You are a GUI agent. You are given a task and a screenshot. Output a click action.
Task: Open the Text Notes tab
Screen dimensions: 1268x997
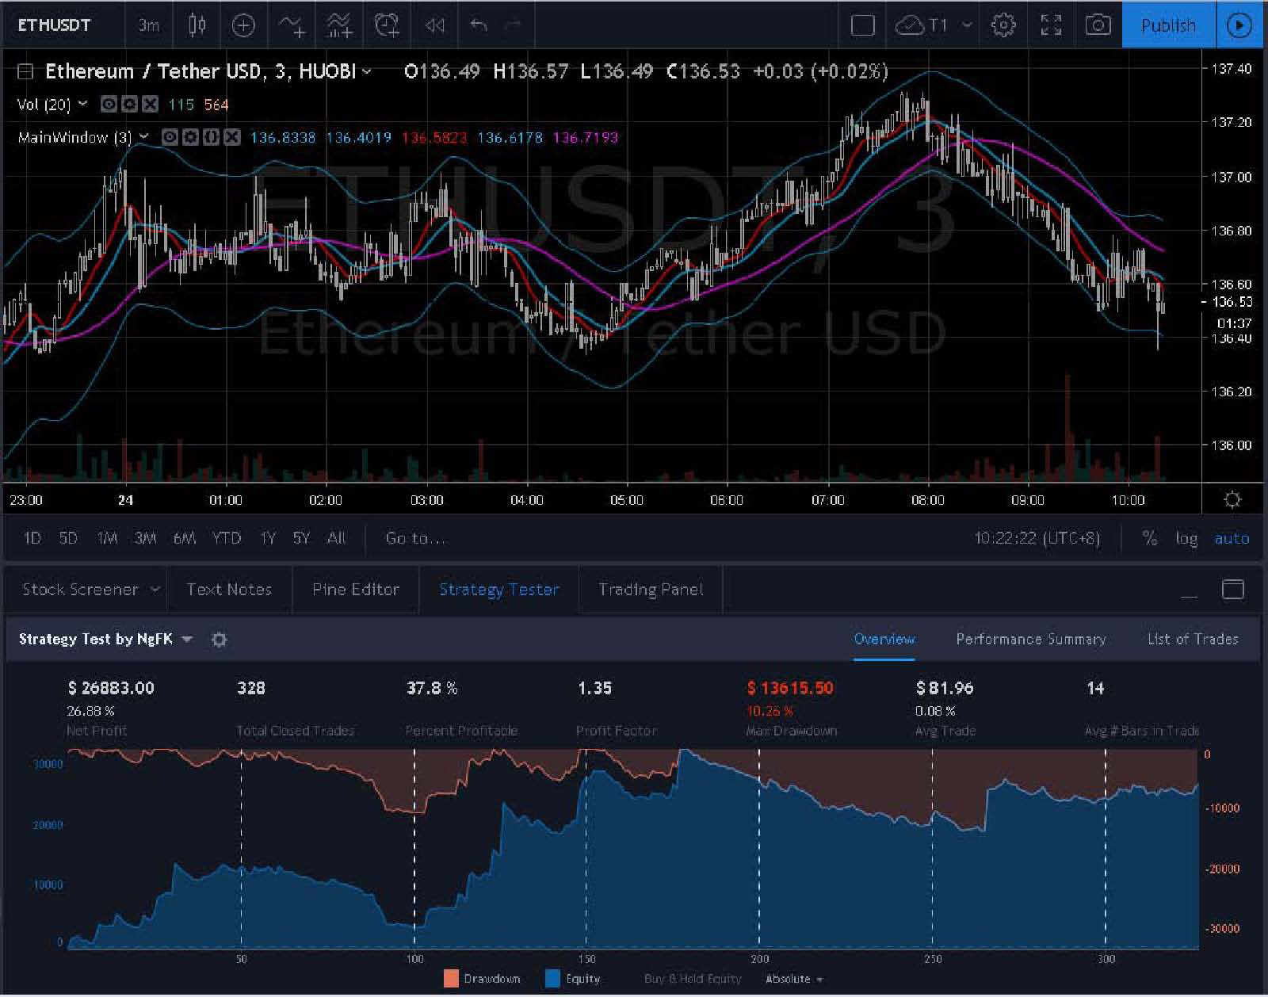pos(229,589)
